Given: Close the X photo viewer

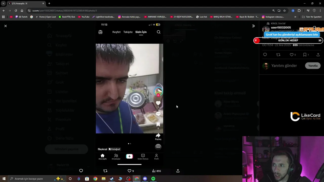Looking at the screenshot, I should coord(6,26).
